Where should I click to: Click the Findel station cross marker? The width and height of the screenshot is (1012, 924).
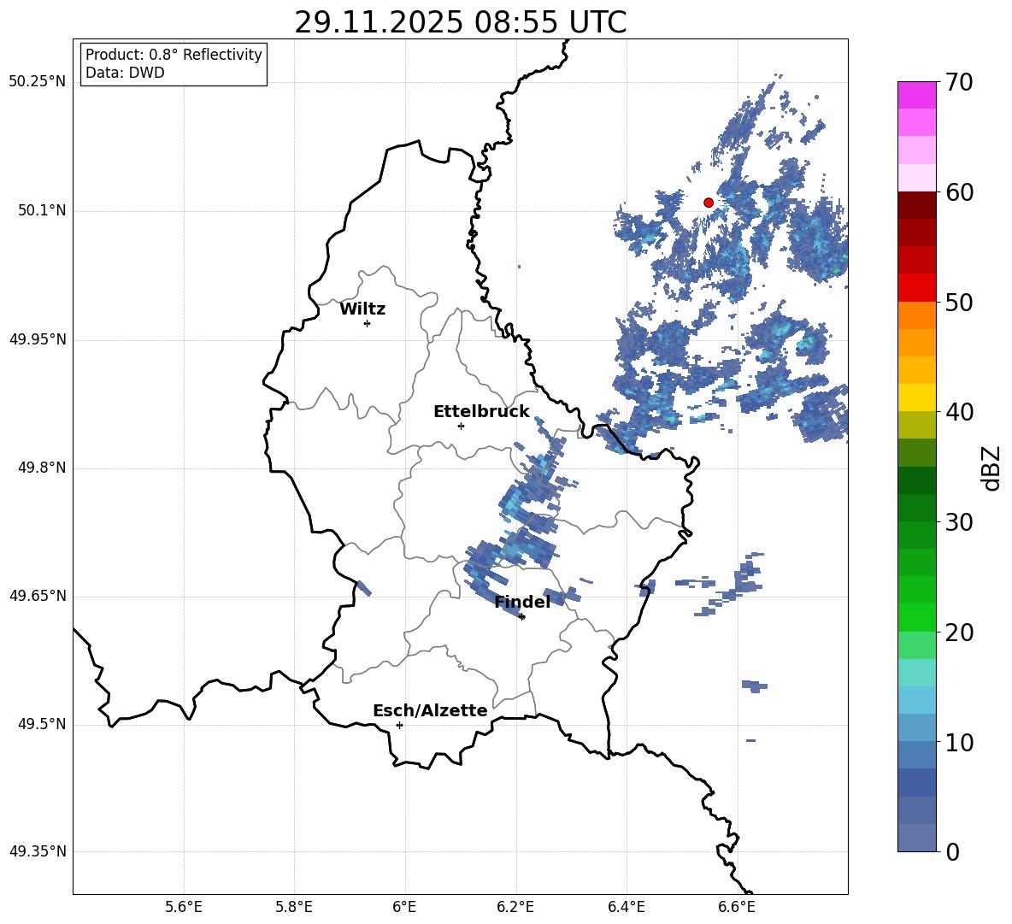522,617
